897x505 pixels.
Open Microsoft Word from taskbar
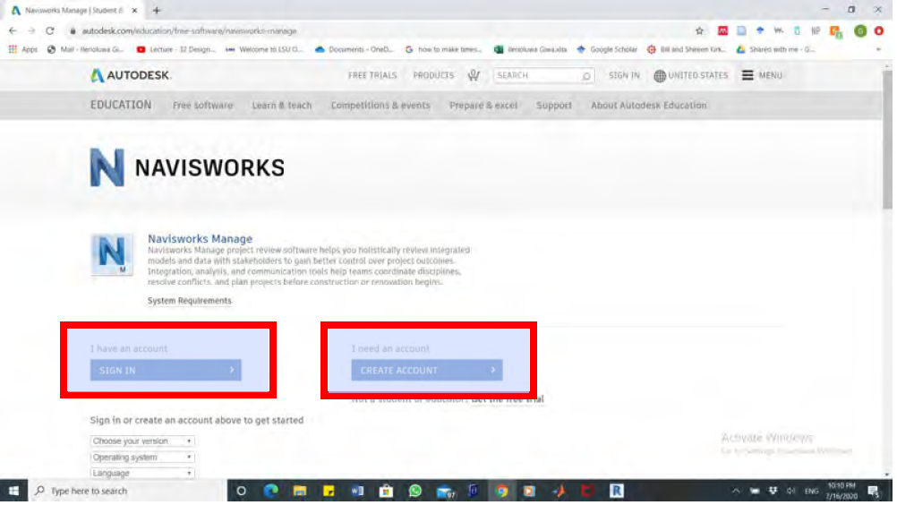357,491
